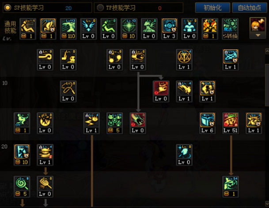Click the blue winged skill icon at Lv 0
269x208 pixels.
(x=88, y=26)
